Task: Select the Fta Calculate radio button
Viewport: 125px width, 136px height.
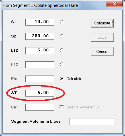Action: (x=62, y=79)
